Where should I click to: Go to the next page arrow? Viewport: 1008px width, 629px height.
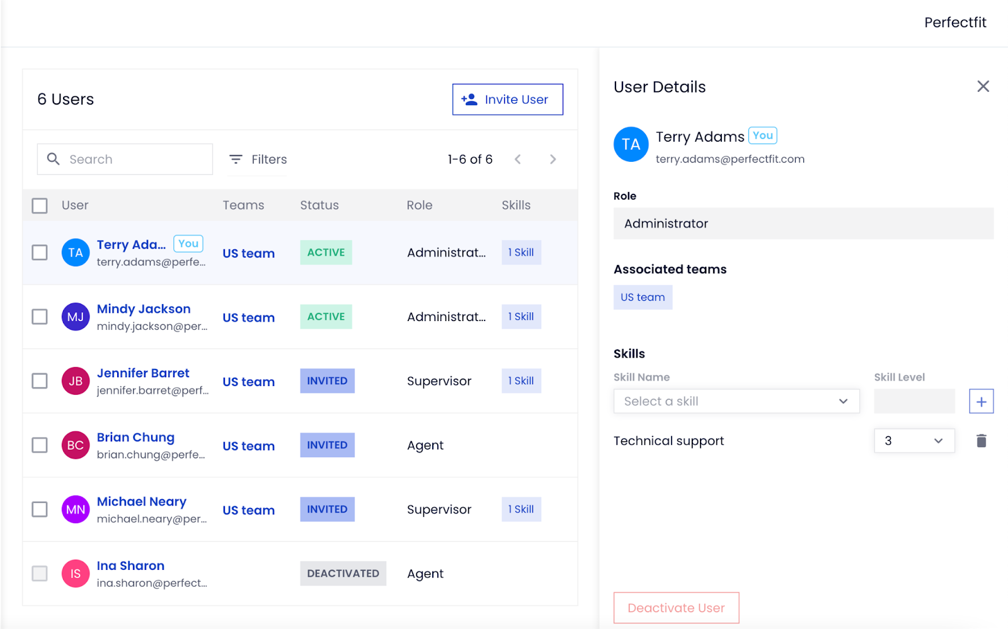point(553,159)
